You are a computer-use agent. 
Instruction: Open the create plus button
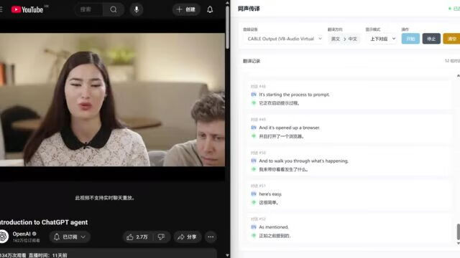click(186, 9)
